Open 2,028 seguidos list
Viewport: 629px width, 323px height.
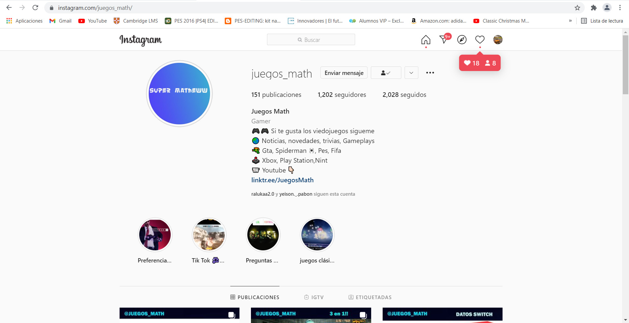[x=404, y=95]
